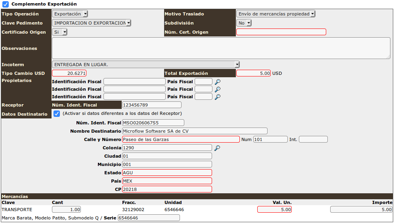Viewport: 394px width, 223px height.
Task: Open search for first País Fiscal row
Action: [x=218, y=82]
